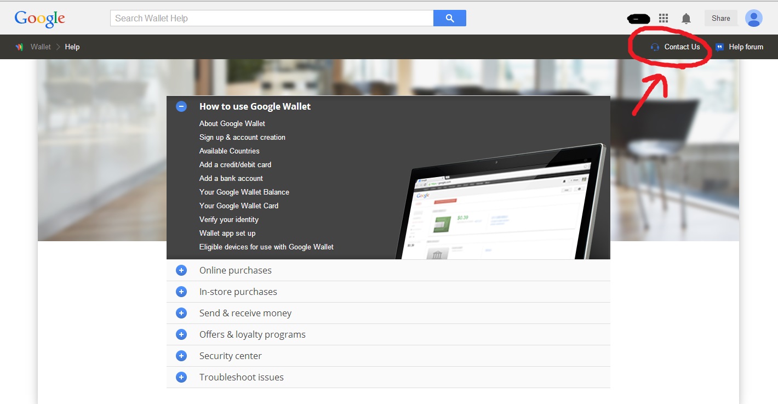Open the Google apps grid
Screen dimensions: 778x404
663,18
